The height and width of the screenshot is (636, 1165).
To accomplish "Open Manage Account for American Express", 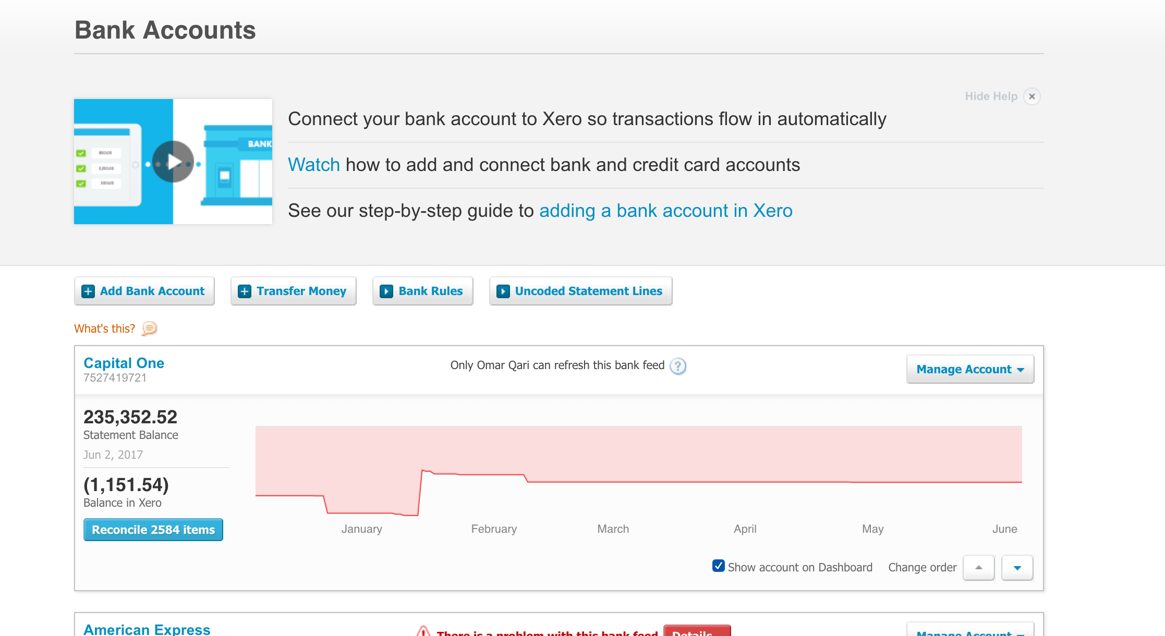I will (x=969, y=632).
